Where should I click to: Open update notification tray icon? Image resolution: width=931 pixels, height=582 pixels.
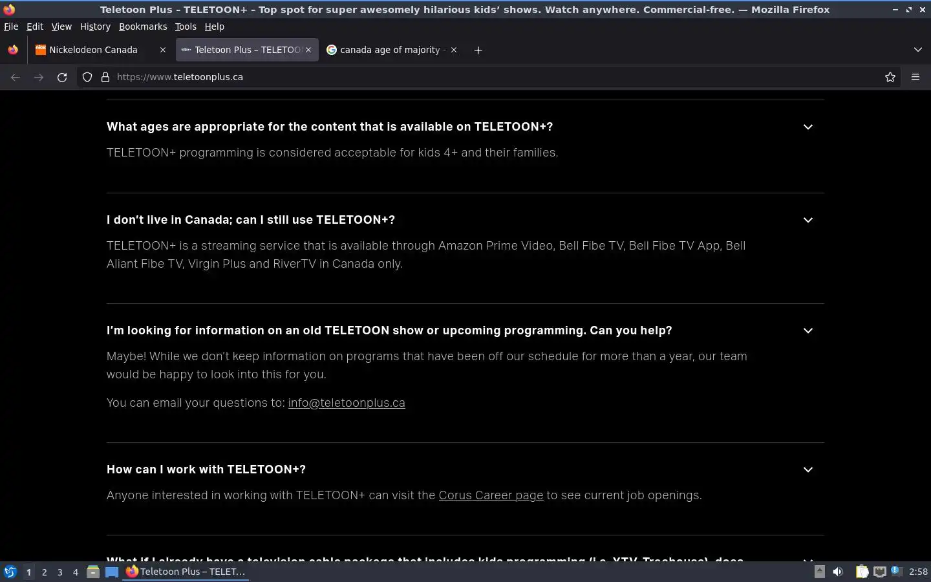pos(896,571)
